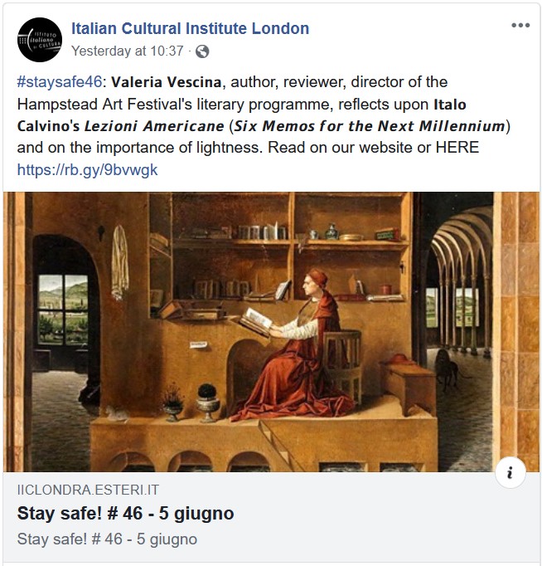Image resolution: width=542 pixels, height=566 pixels.
Task: Open the 'Yesterday at 10:37' timestamp link
Action: (127, 51)
